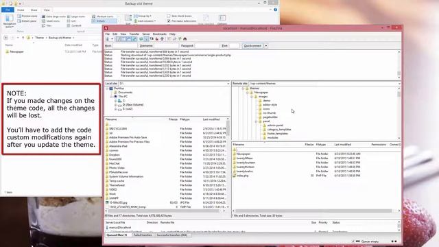The width and height of the screenshot is (439, 247).
Task: Collapse panel folder in remote tree
Action: (x=256, y=121)
